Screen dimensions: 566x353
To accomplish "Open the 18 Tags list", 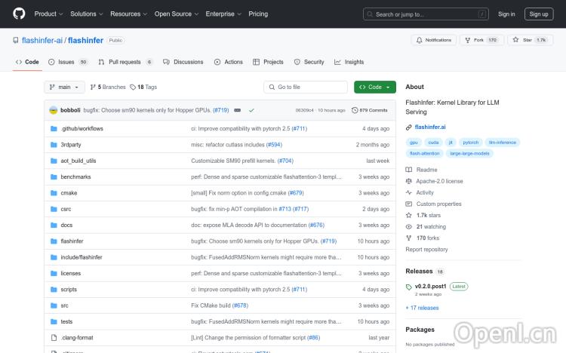I will [143, 87].
